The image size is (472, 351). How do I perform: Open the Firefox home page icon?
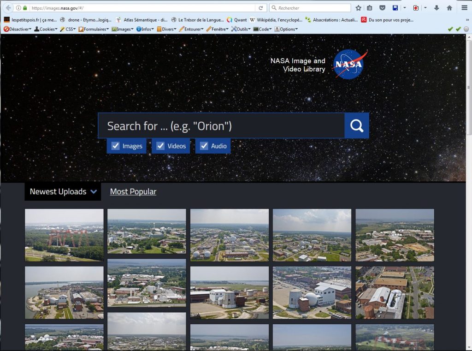coord(449,8)
